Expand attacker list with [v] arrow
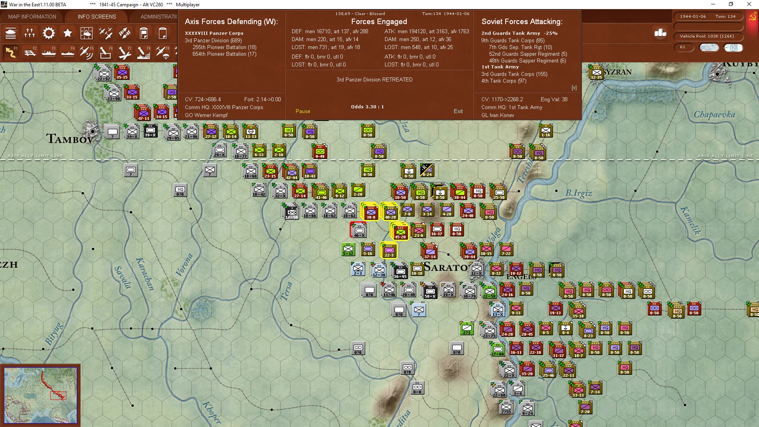The image size is (759, 427). click(x=574, y=88)
